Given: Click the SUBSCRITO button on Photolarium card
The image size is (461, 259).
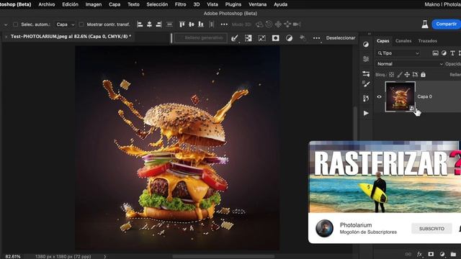Looking at the screenshot, I should pos(431,229).
